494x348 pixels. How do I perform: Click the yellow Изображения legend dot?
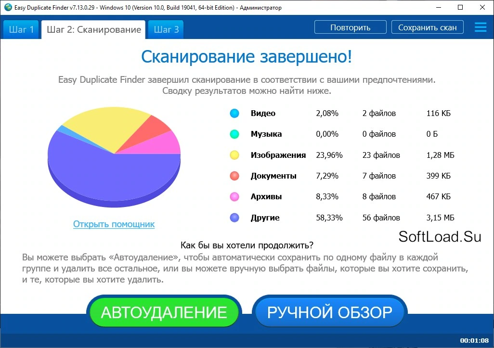point(234,155)
